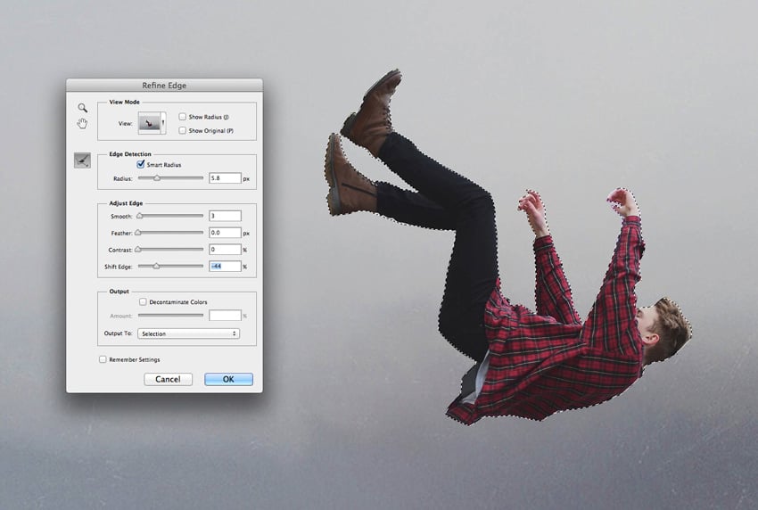Viewport: 758px width, 510px height.
Task: Enable the Remember Settings checkbox
Action: [103, 359]
